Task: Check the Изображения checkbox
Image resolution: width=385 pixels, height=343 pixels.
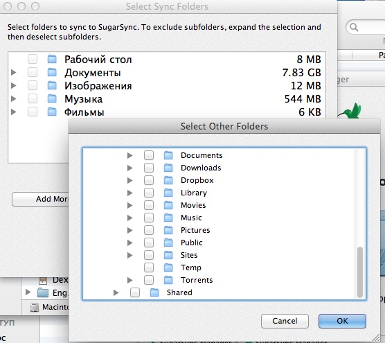Action: [33, 85]
